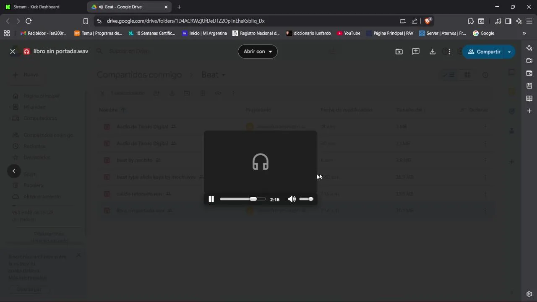Click the install/cast icon in address bar
This screenshot has width=537, height=302.
(403, 21)
